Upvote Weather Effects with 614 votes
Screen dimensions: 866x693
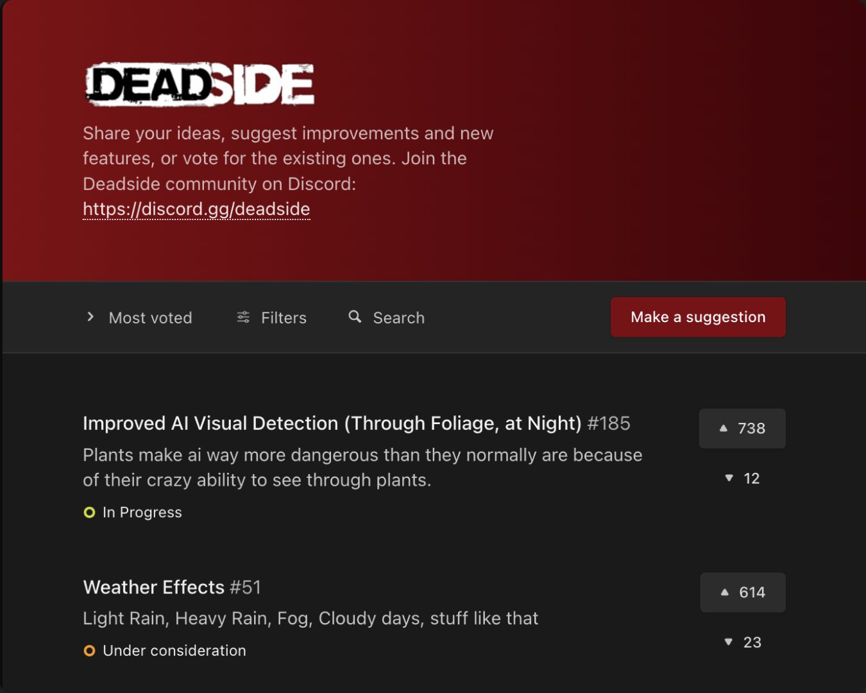(743, 592)
